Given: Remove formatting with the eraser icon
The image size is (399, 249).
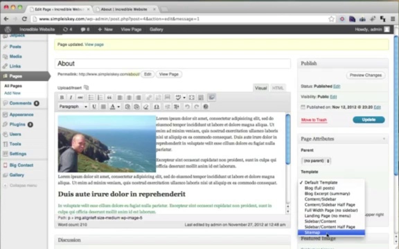Looking at the screenshot, I should click(x=146, y=107).
